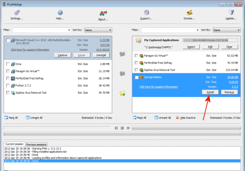This screenshot has height=171, width=245.
Task: Click the pause icon near progress bars
Action: point(116,128)
